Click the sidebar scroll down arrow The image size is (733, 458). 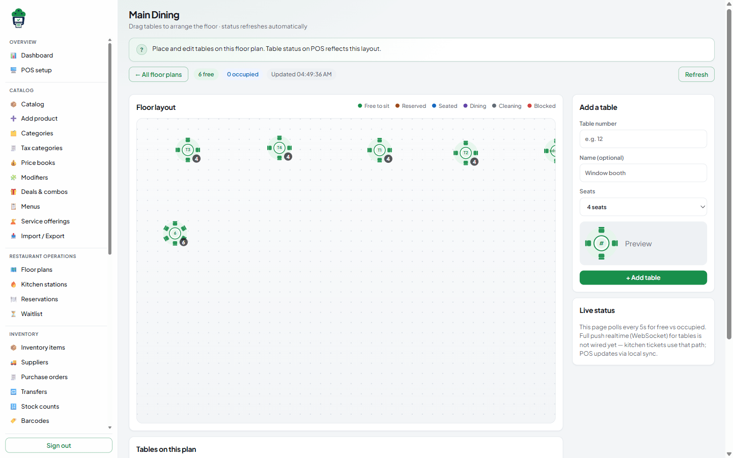pyautogui.click(x=110, y=428)
